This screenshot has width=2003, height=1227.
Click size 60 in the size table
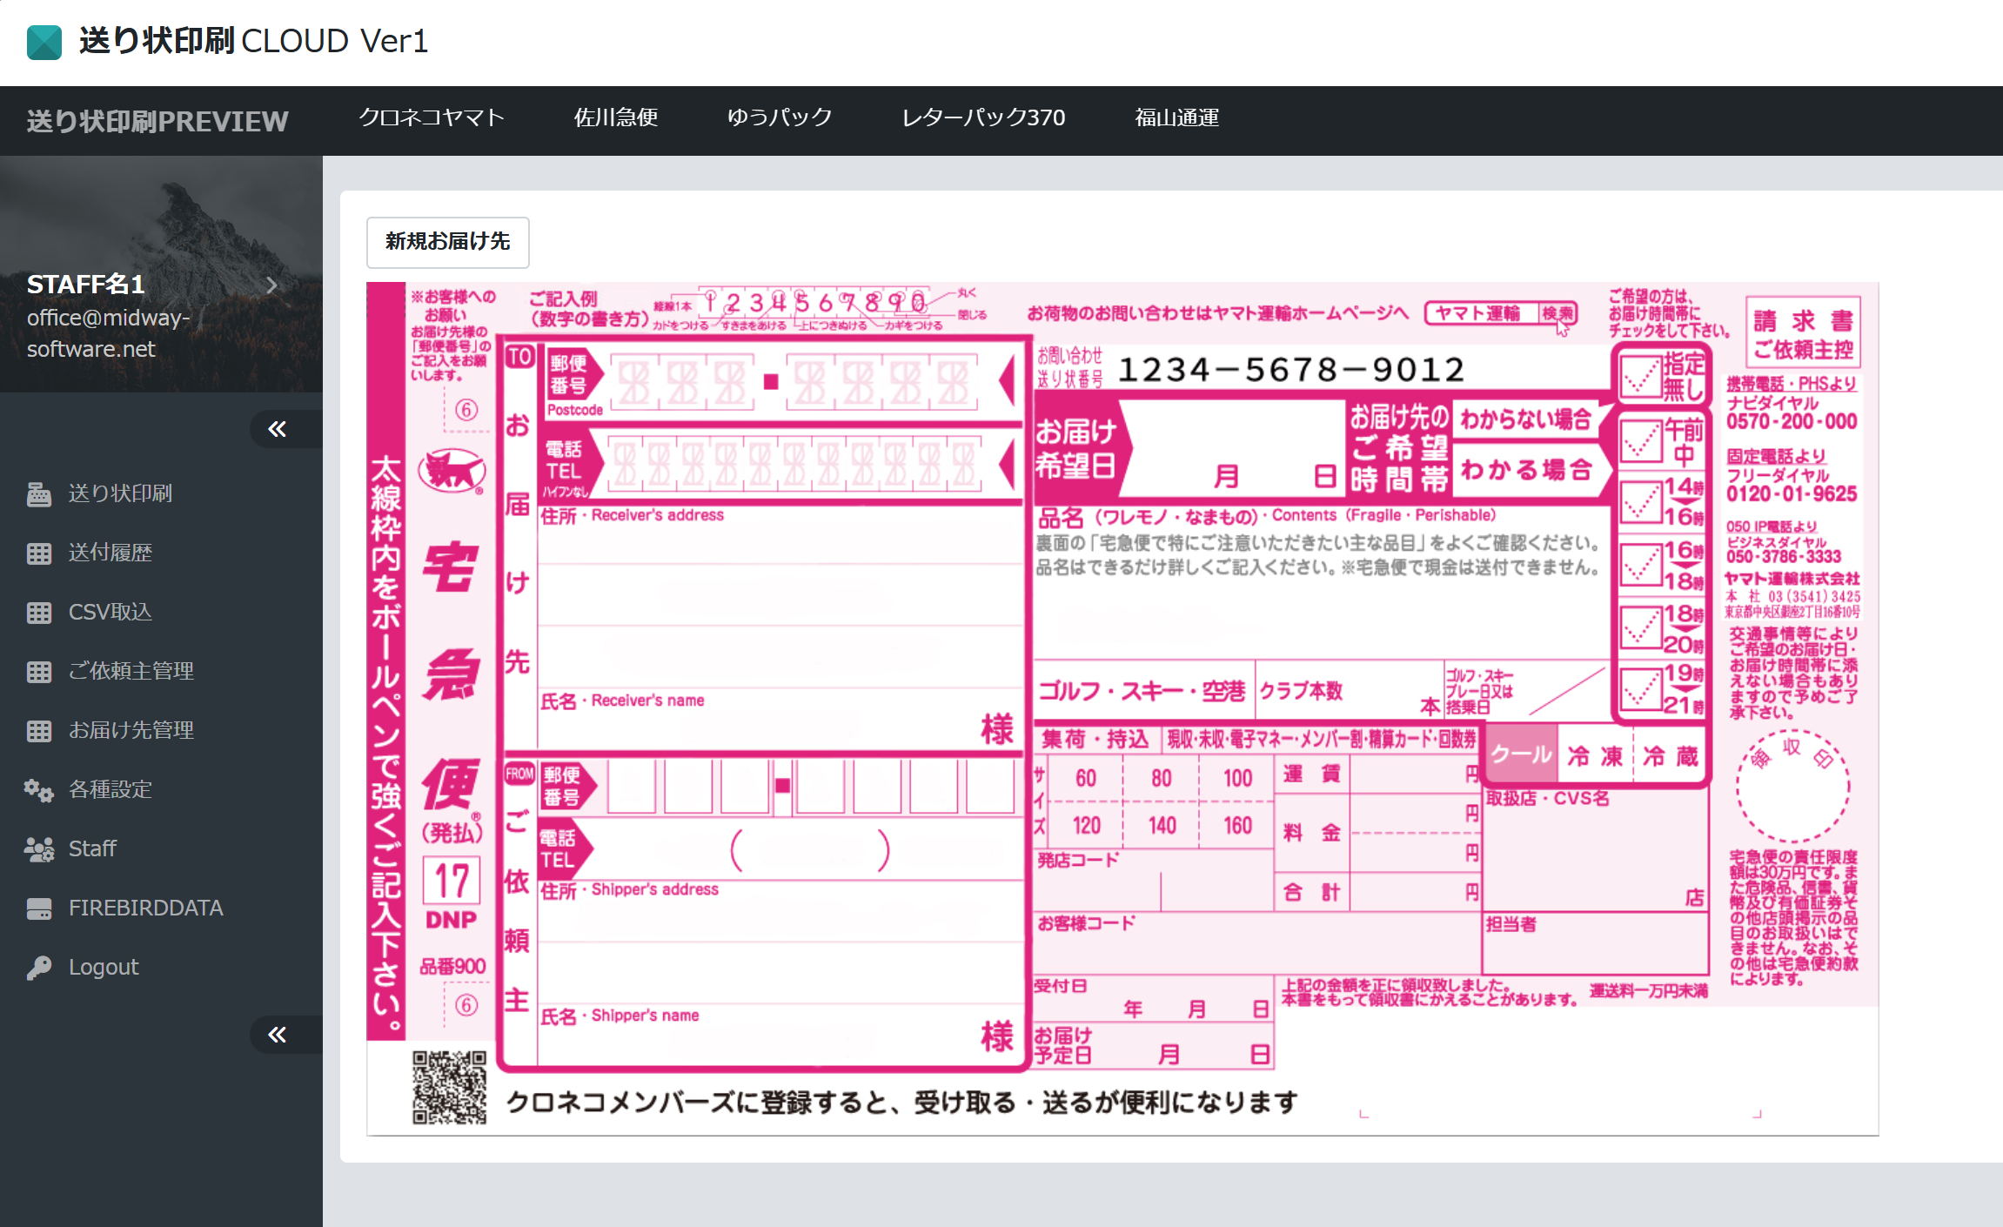point(1086,778)
